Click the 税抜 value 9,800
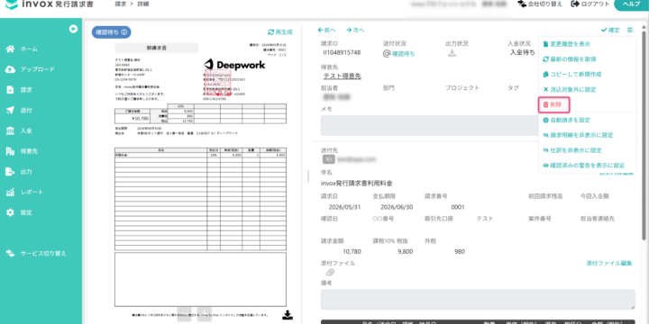Image resolution: width=649 pixels, height=324 pixels. 405,252
